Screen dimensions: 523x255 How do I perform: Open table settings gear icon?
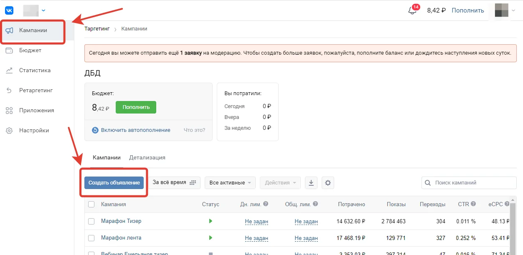pos(328,183)
